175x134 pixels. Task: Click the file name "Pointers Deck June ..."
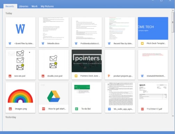90,76
